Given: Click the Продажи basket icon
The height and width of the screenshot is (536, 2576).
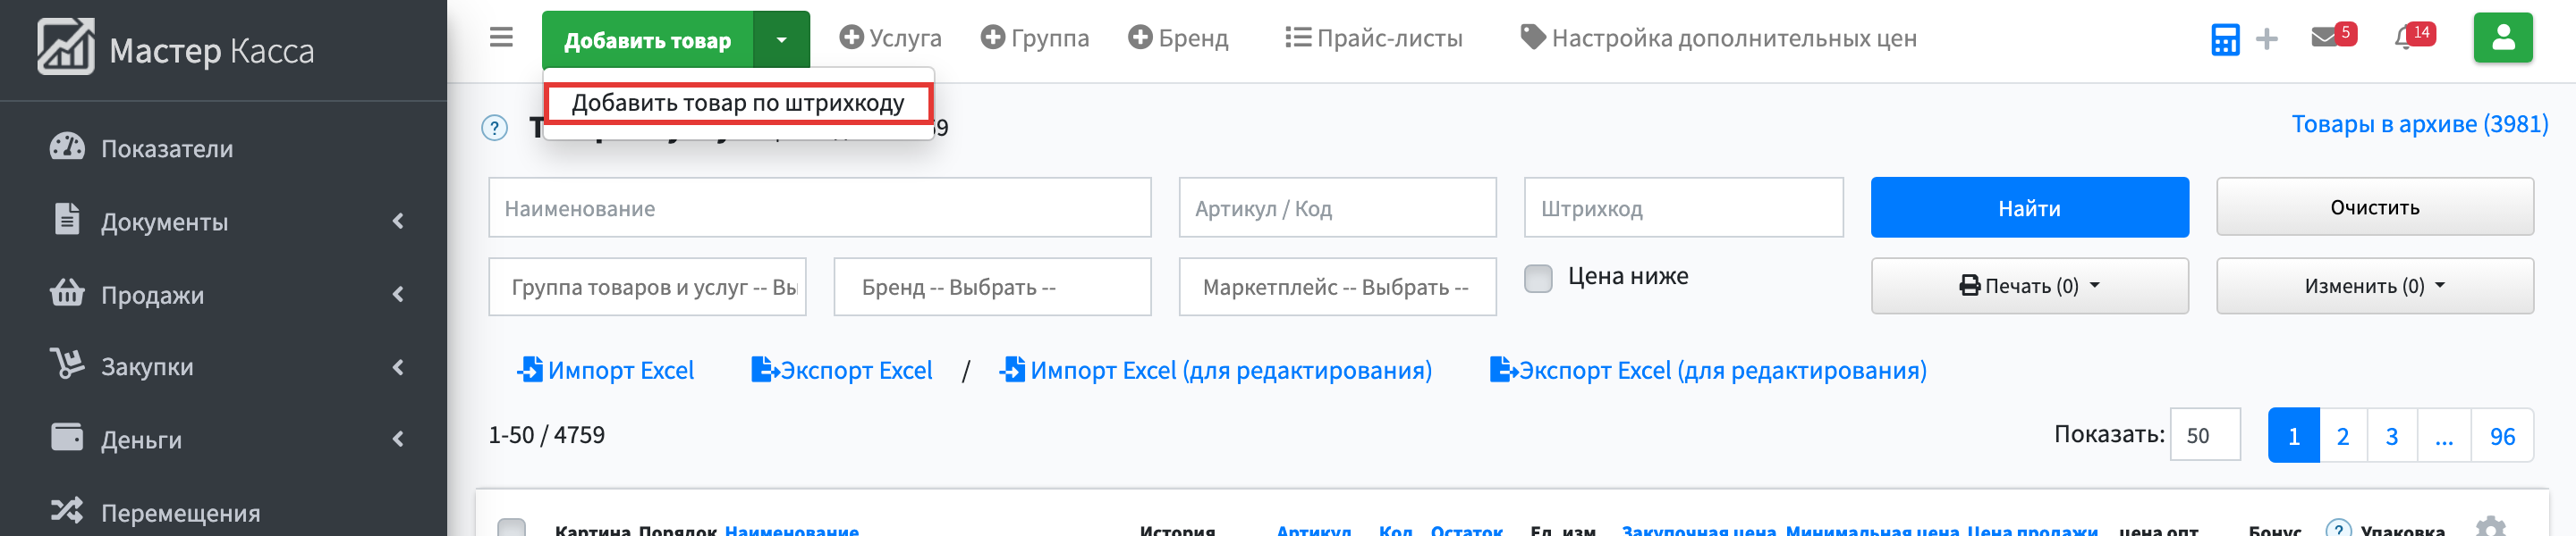Looking at the screenshot, I should point(67,291).
